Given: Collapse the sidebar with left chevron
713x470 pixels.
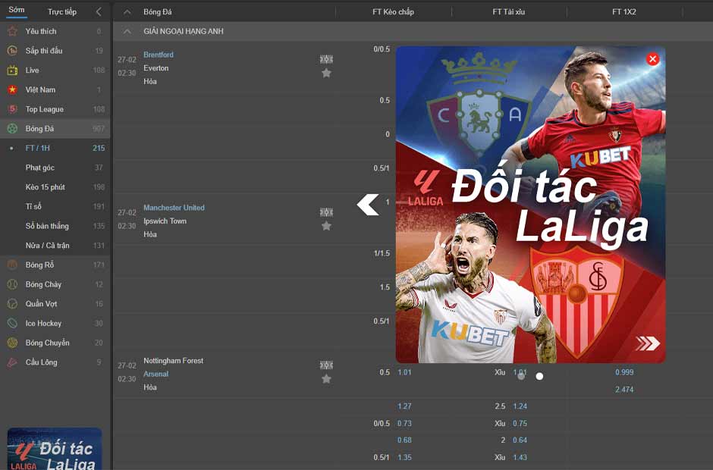Looking at the screenshot, I should (99, 12).
